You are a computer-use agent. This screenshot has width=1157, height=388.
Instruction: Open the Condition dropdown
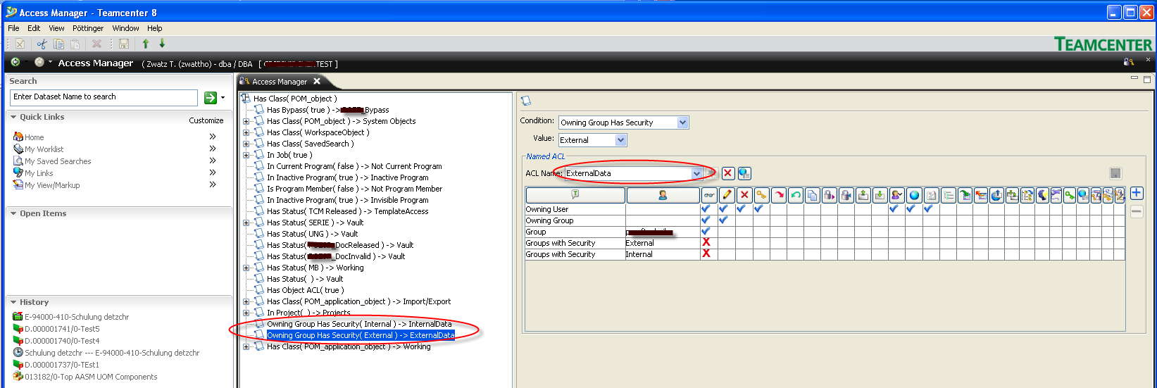(x=682, y=123)
